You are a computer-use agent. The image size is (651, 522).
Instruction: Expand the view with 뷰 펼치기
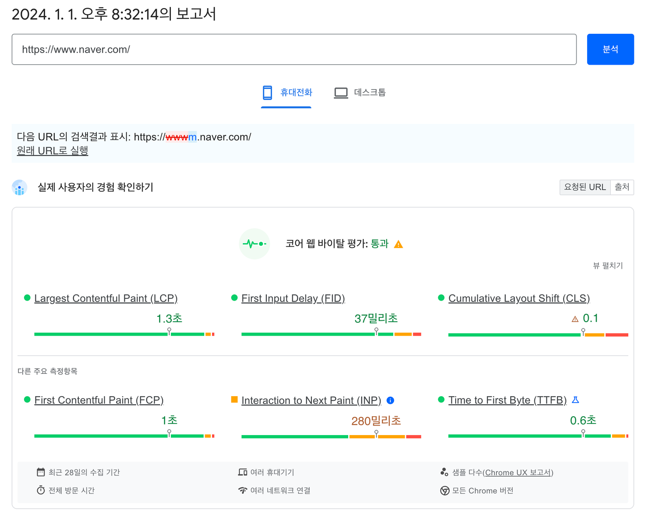click(x=607, y=265)
